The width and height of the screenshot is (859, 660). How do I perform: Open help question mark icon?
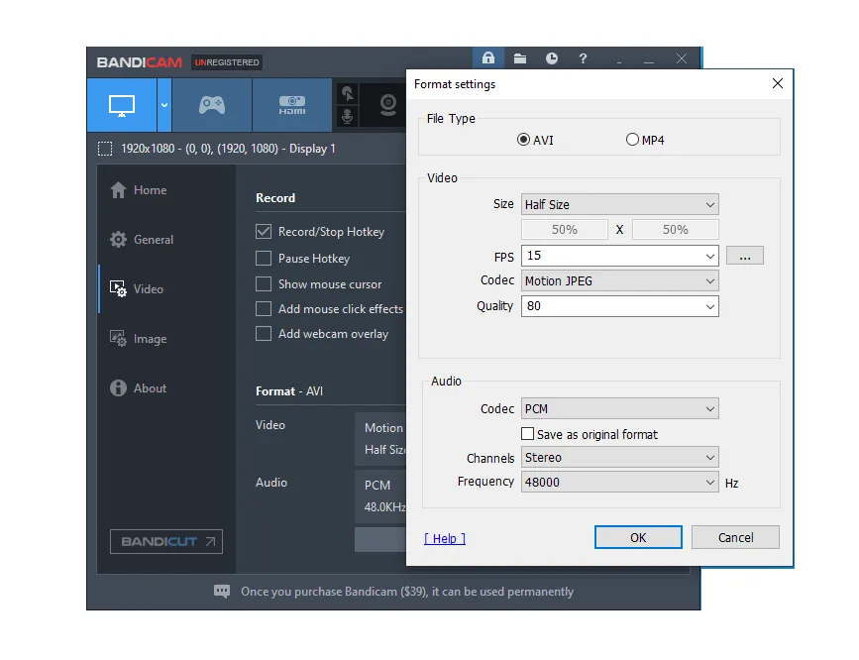583,58
